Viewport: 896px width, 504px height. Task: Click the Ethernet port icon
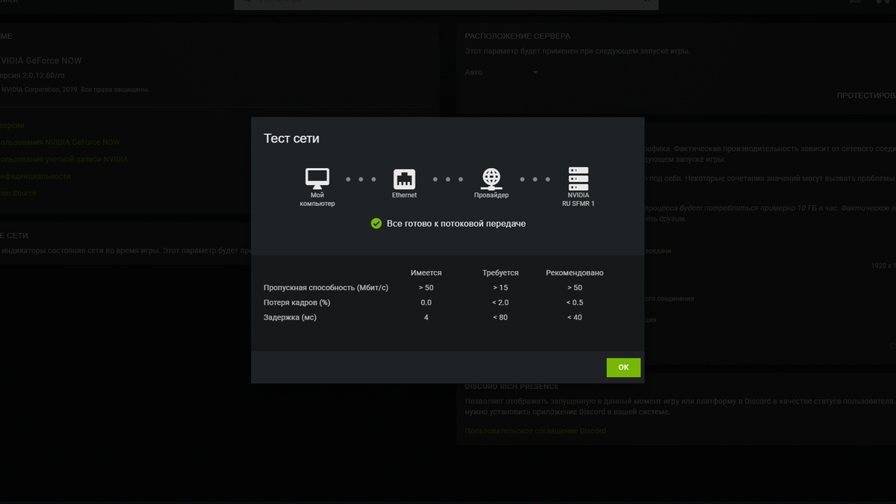coord(405,179)
